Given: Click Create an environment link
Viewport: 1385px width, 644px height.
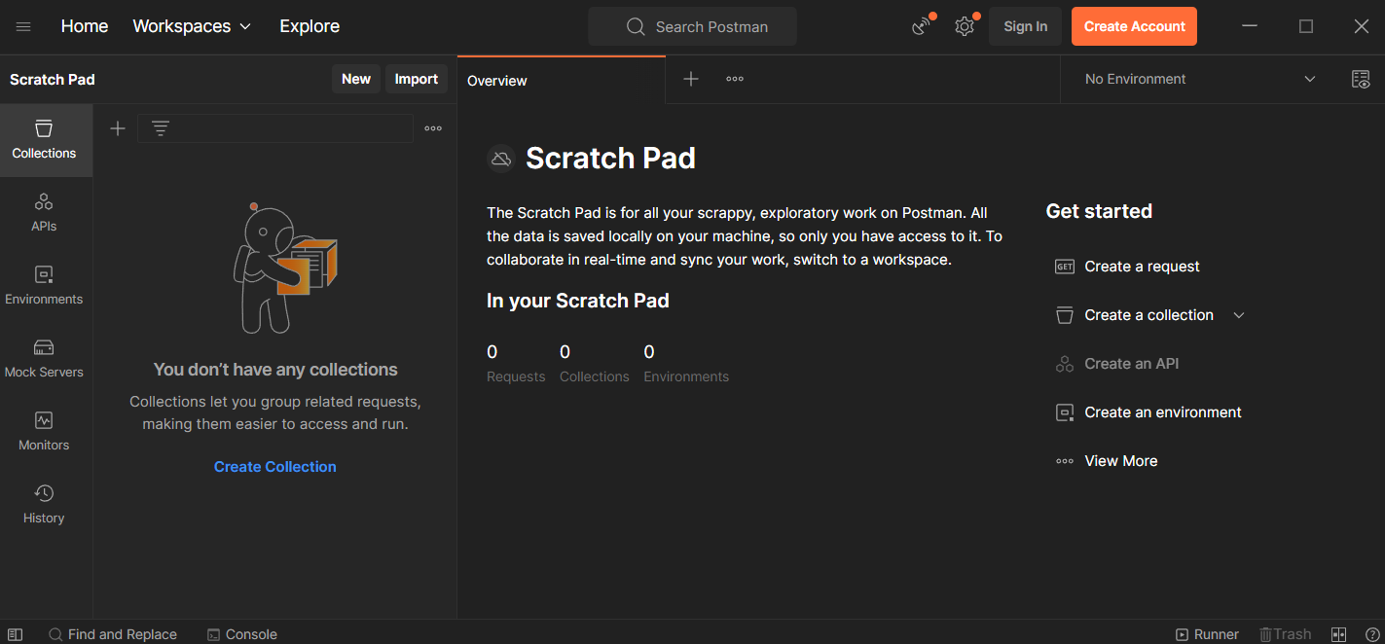Looking at the screenshot, I should (1163, 412).
